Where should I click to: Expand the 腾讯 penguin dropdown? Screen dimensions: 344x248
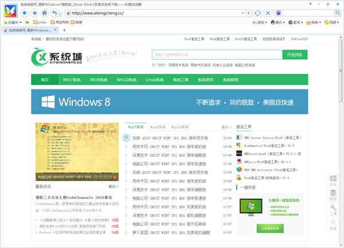[x=277, y=22]
